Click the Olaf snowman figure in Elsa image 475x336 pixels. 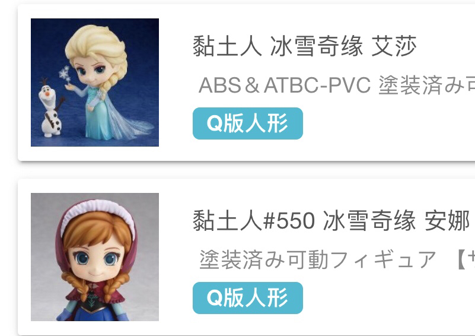pyautogui.click(x=51, y=107)
